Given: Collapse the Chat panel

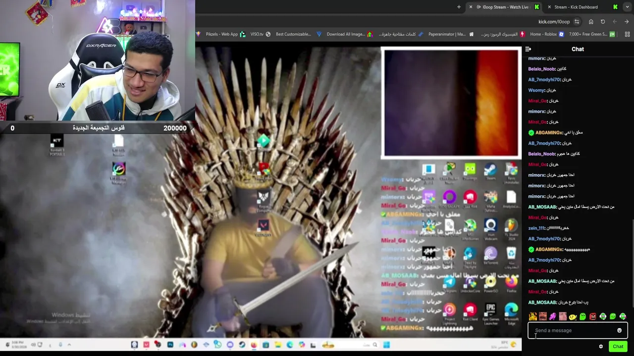Looking at the screenshot, I should [528, 49].
